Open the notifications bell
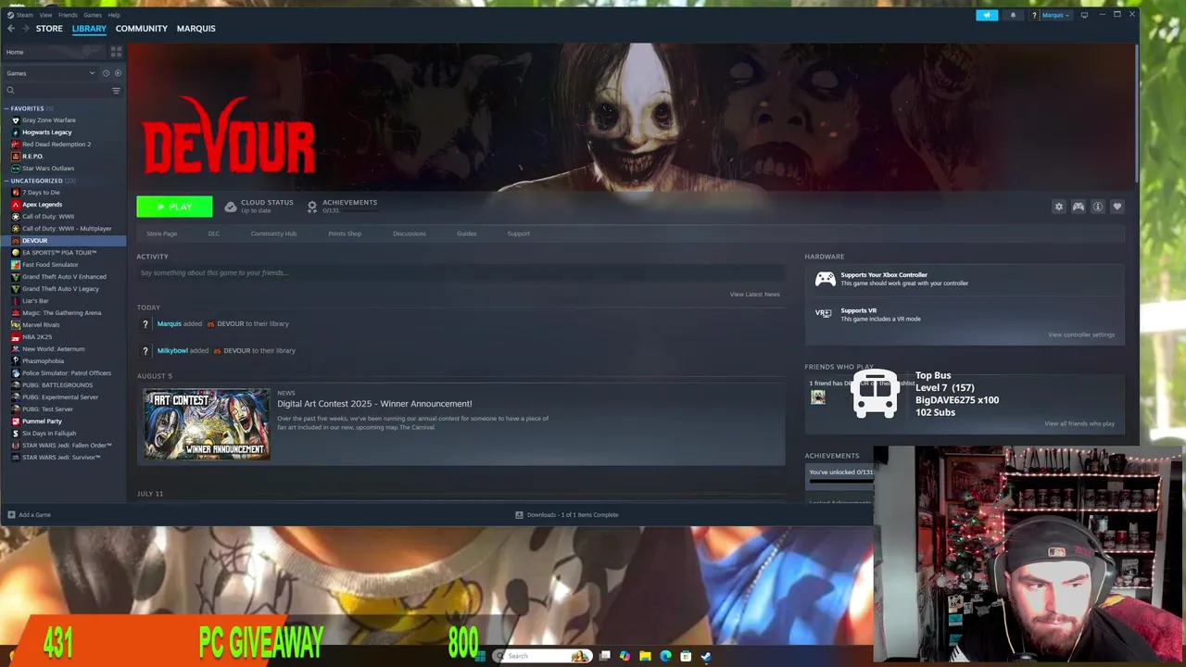The width and height of the screenshot is (1186, 667). pos(1013,15)
